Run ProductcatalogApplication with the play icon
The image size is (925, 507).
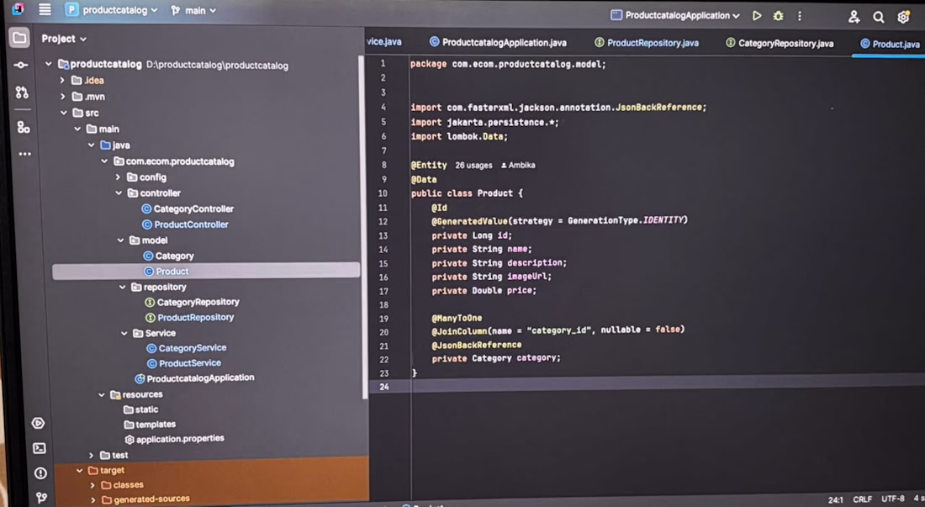pos(756,16)
